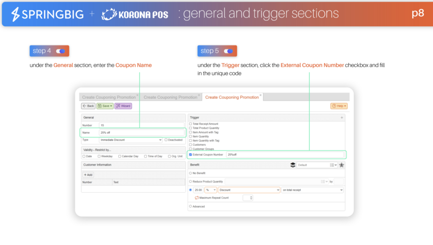433x245 pixels.
Task: Enable the Customers trigger checkbox
Action: click(190, 144)
